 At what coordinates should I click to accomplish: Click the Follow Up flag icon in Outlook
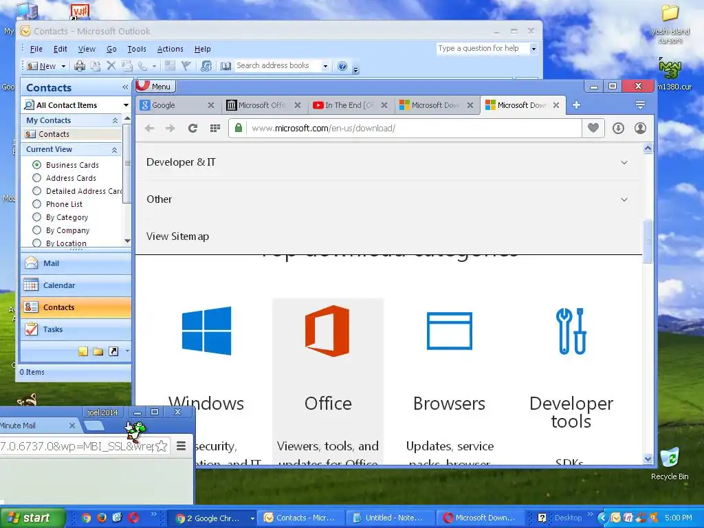186,66
